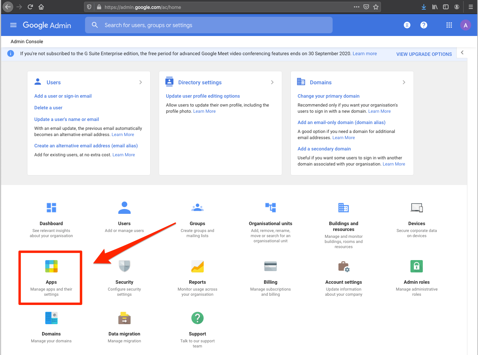Open the Firefox application menu

pos(471,7)
